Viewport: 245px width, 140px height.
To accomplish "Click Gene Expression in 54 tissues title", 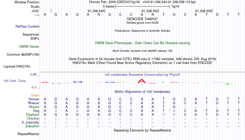I will tap(142, 59).
